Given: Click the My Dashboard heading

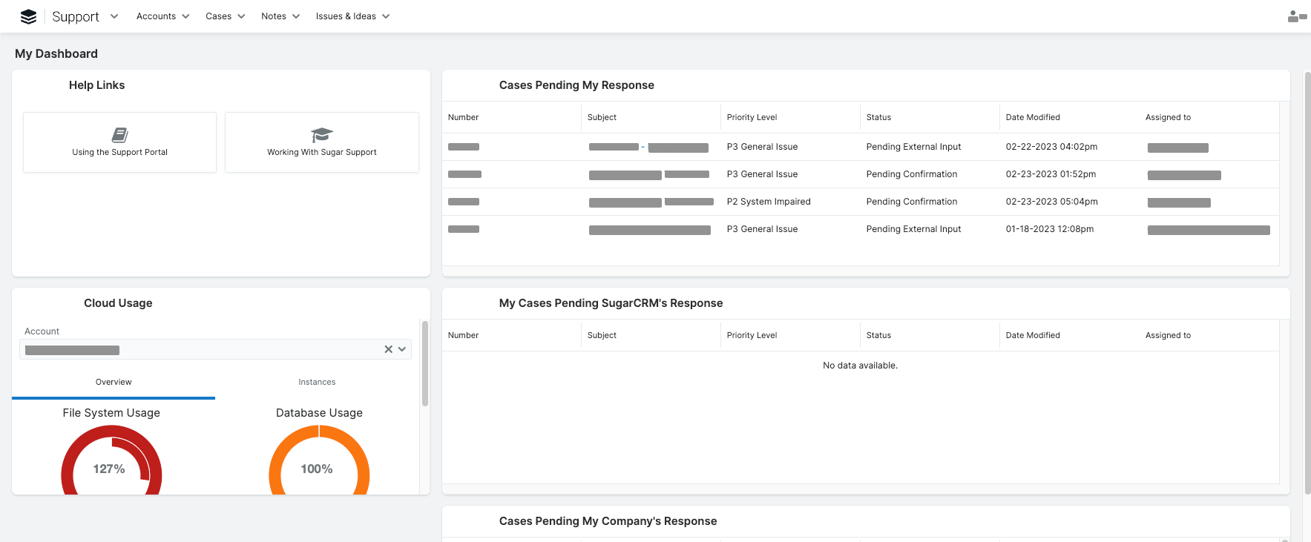Looking at the screenshot, I should (56, 53).
